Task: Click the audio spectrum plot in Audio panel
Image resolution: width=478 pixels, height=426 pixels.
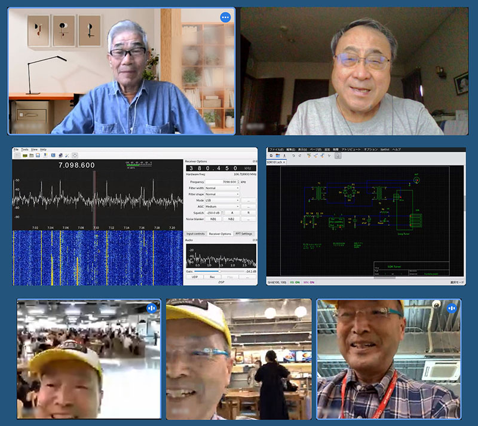Action: (x=221, y=256)
